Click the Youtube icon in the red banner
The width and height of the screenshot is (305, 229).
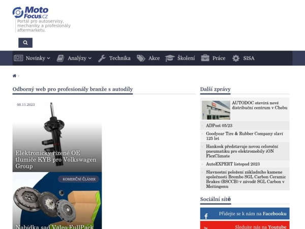[x=206, y=227]
